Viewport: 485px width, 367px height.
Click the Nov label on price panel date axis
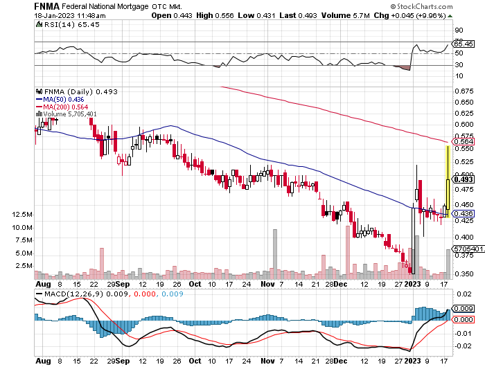(x=268, y=284)
